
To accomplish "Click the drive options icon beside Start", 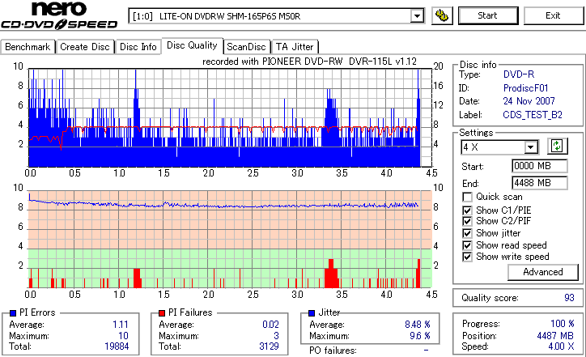I will click(x=442, y=15).
